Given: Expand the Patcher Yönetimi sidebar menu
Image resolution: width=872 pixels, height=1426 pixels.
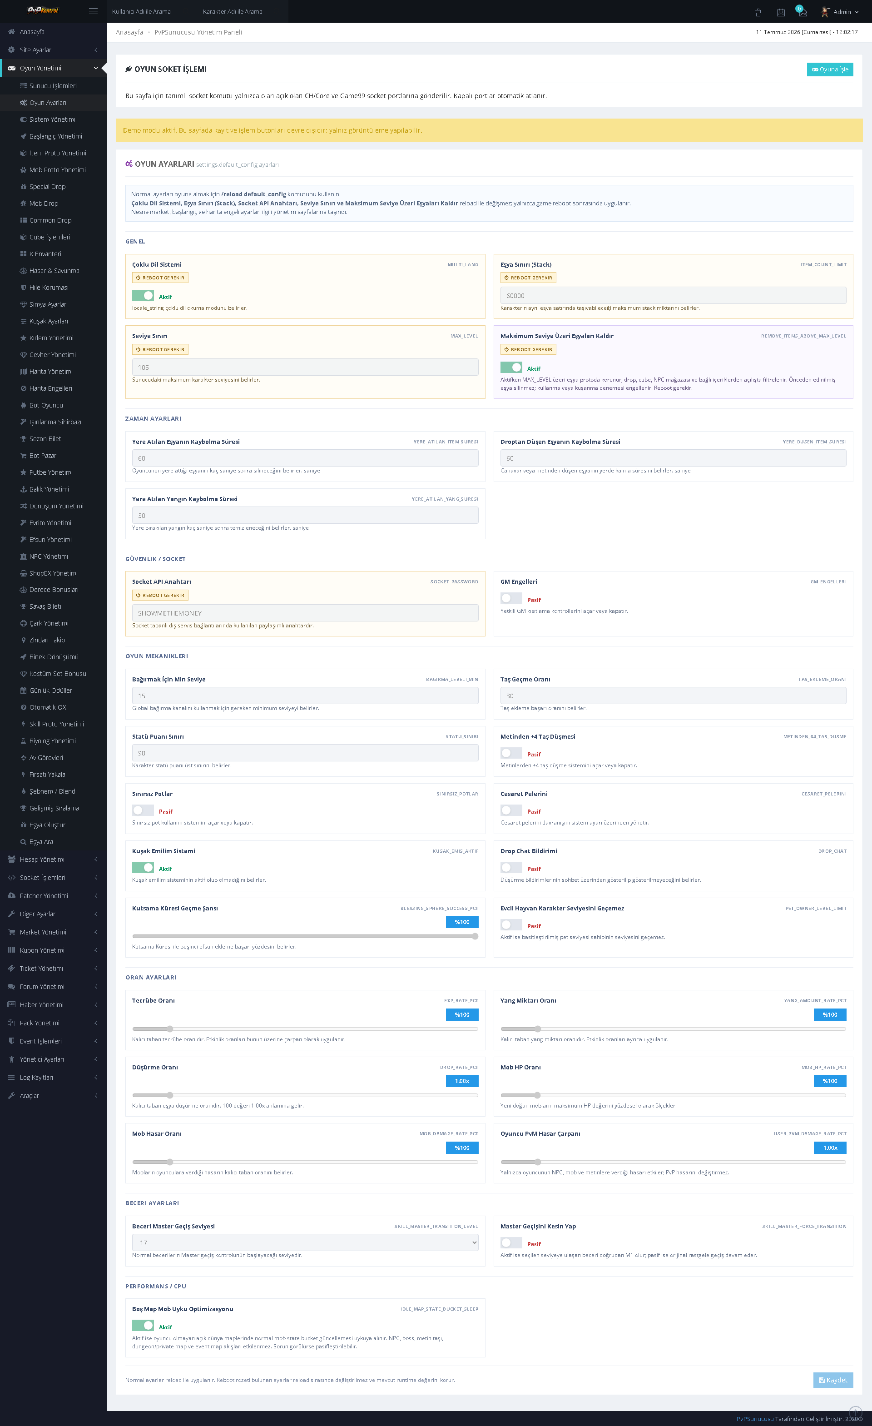Looking at the screenshot, I should 53,896.
